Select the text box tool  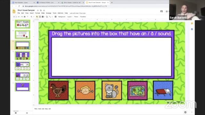(40, 17)
